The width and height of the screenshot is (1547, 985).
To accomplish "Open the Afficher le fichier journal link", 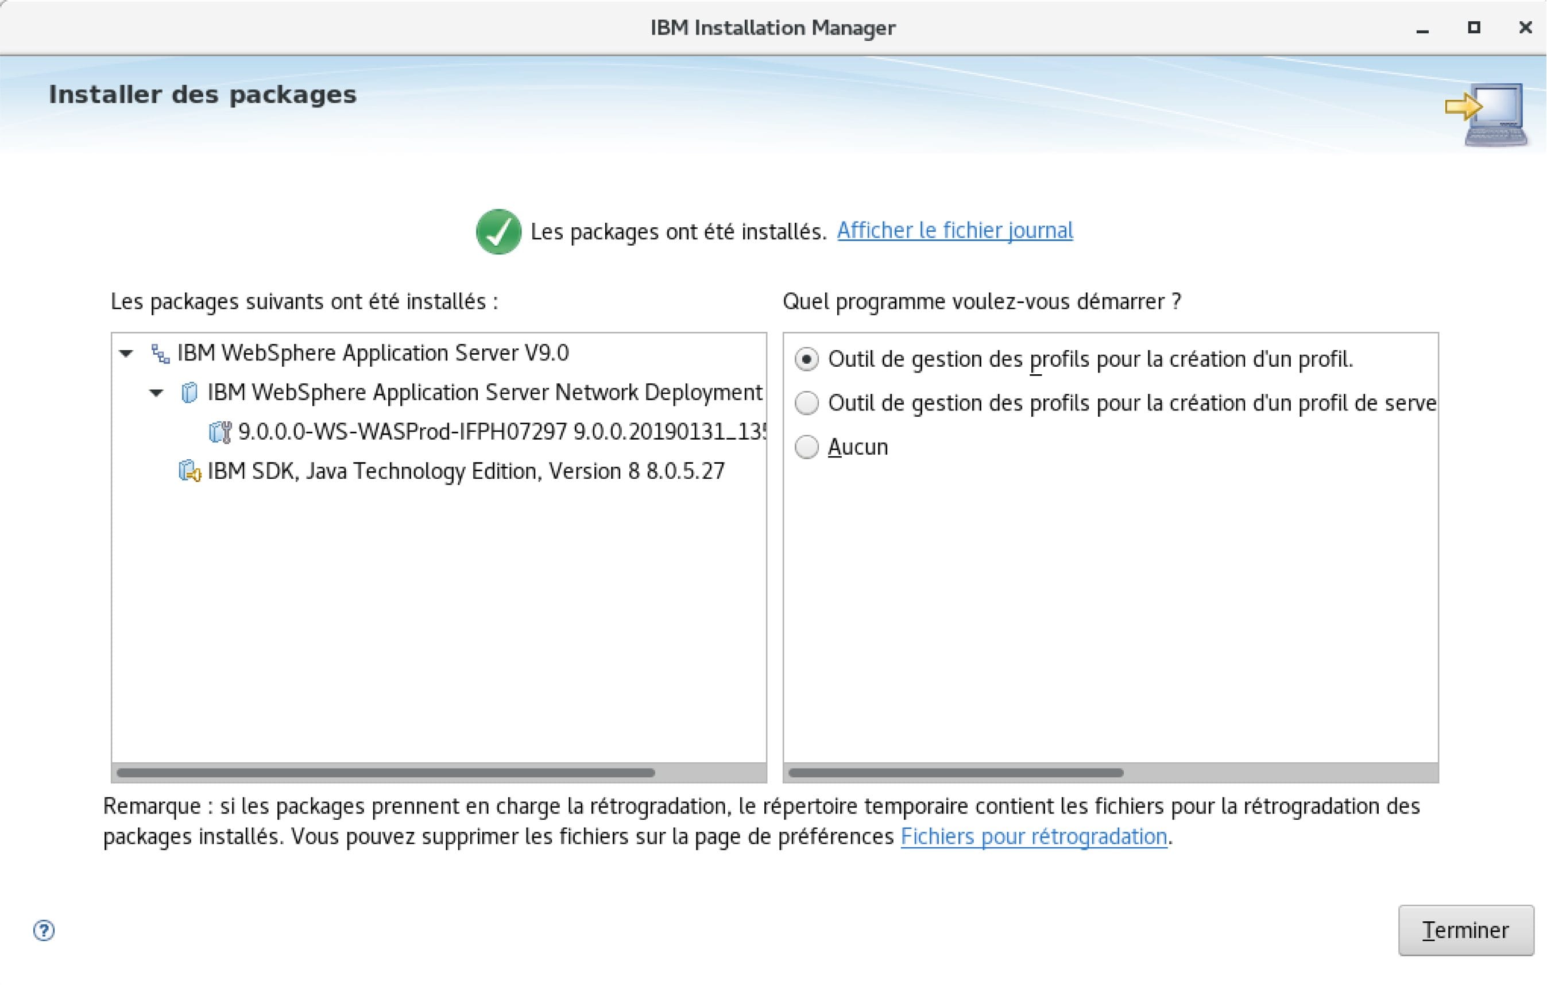I will 954,231.
